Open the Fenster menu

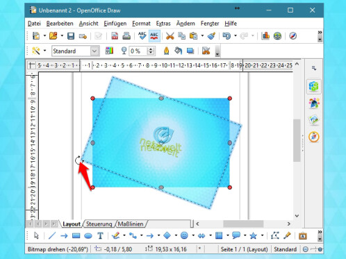(210, 24)
